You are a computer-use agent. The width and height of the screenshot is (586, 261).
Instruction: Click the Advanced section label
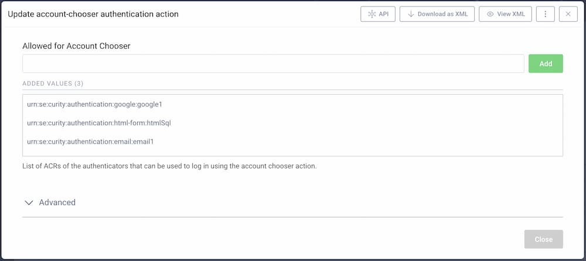[57, 202]
